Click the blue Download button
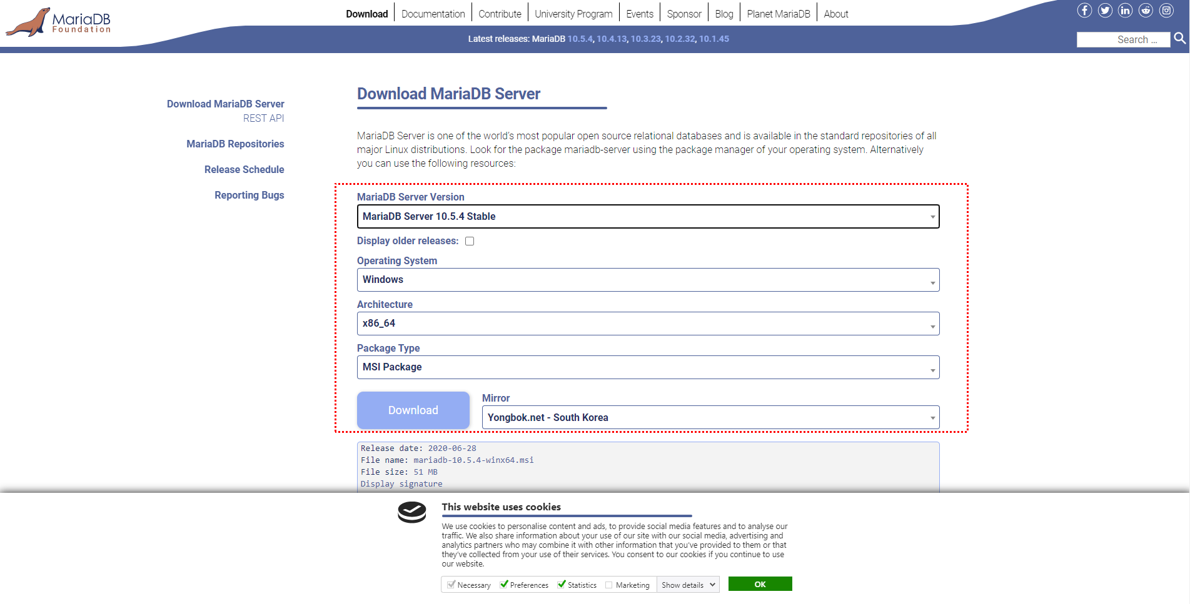Image resolution: width=1190 pixels, height=604 pixels. tap(413, 410)
